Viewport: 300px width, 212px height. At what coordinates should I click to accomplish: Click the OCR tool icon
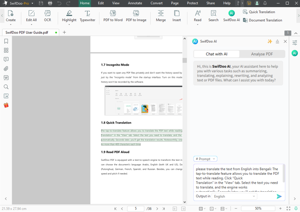[x=47, y=16]
